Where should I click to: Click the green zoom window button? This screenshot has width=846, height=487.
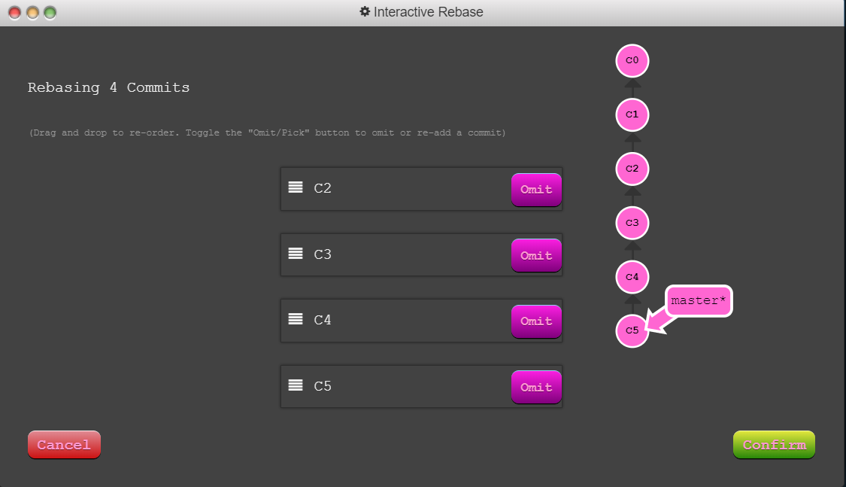(x=50, y=13)
